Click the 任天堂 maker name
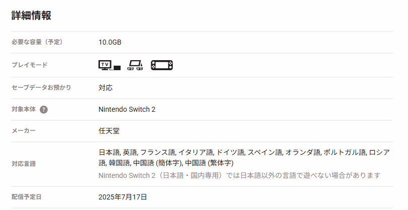The height and width of the screenshot is (210, 408). coord(109,131)
